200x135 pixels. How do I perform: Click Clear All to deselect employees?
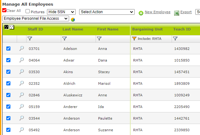(x=13, y=11)
